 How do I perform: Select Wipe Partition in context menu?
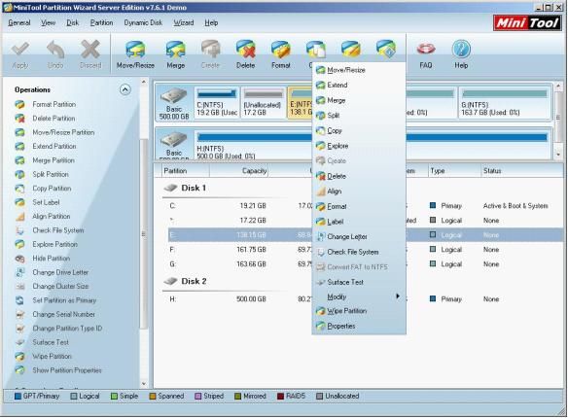pos(346,311)
